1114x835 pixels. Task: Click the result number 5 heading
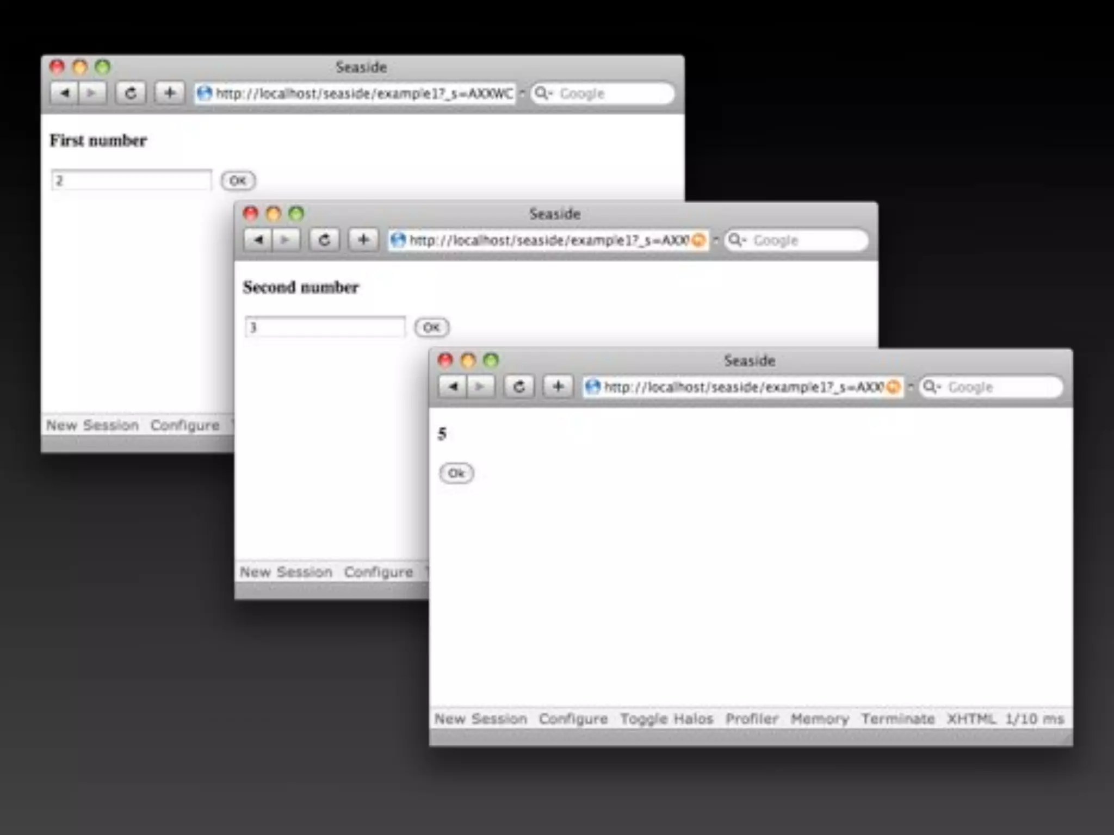[x=442, y=433]
